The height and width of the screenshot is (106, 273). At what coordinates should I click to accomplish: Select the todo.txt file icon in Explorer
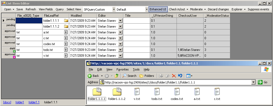pos(157,91)
